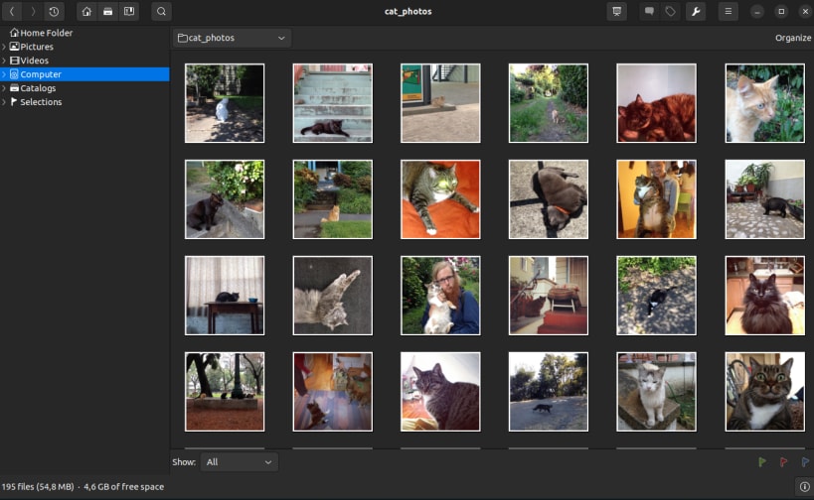Start the slideshow presentation

[617, 11]
